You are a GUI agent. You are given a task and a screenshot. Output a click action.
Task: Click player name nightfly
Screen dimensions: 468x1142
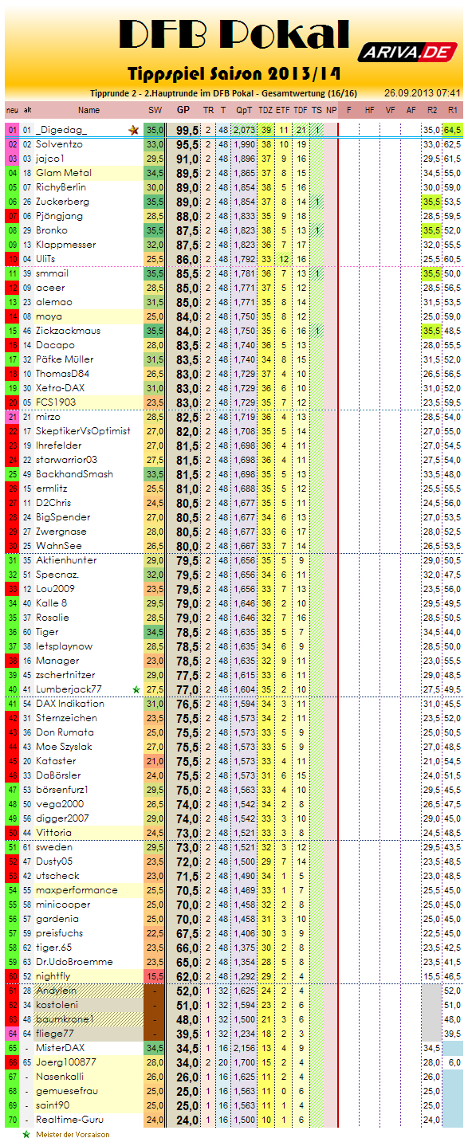click(53, 976)
